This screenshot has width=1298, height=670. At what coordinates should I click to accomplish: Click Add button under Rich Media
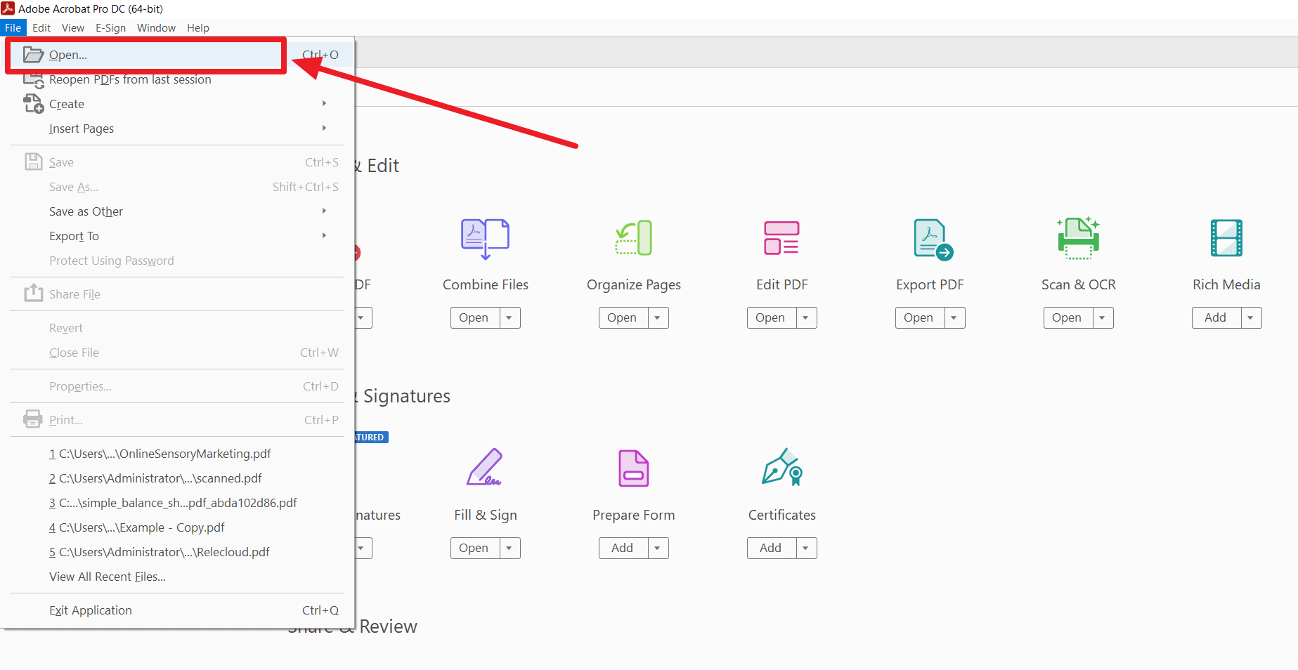click(1216, 317)
